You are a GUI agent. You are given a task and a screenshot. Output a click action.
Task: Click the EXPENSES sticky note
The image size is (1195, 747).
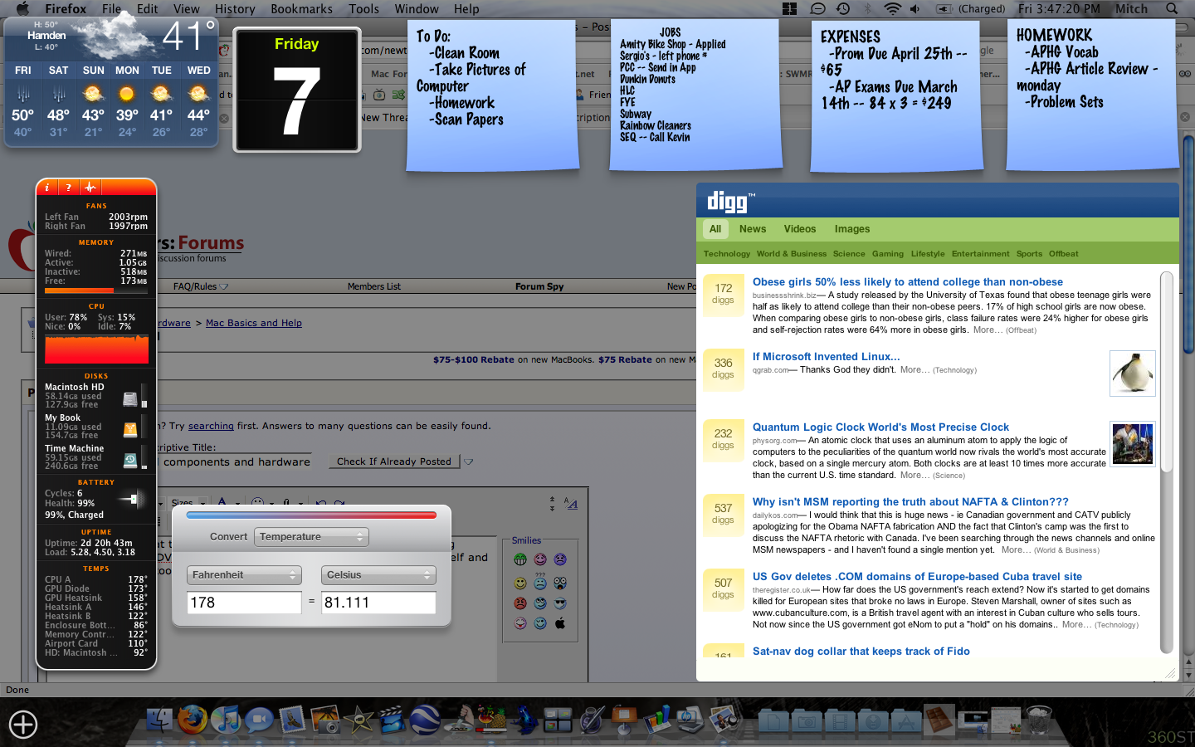click(x=897, y=95)
